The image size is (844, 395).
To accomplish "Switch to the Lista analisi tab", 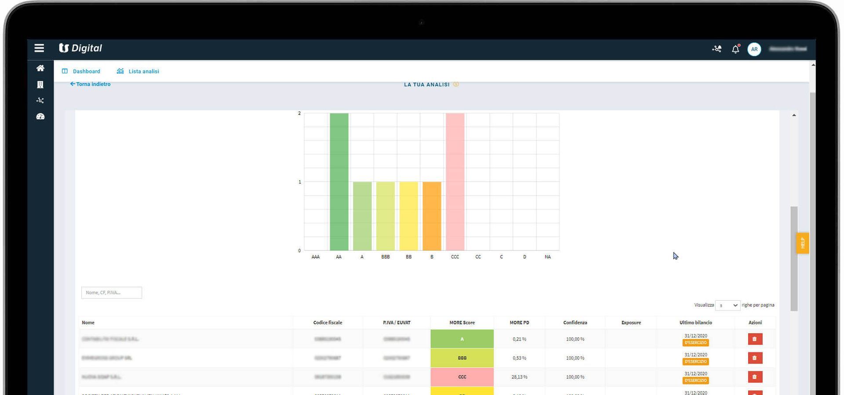I will coord(138,71).
